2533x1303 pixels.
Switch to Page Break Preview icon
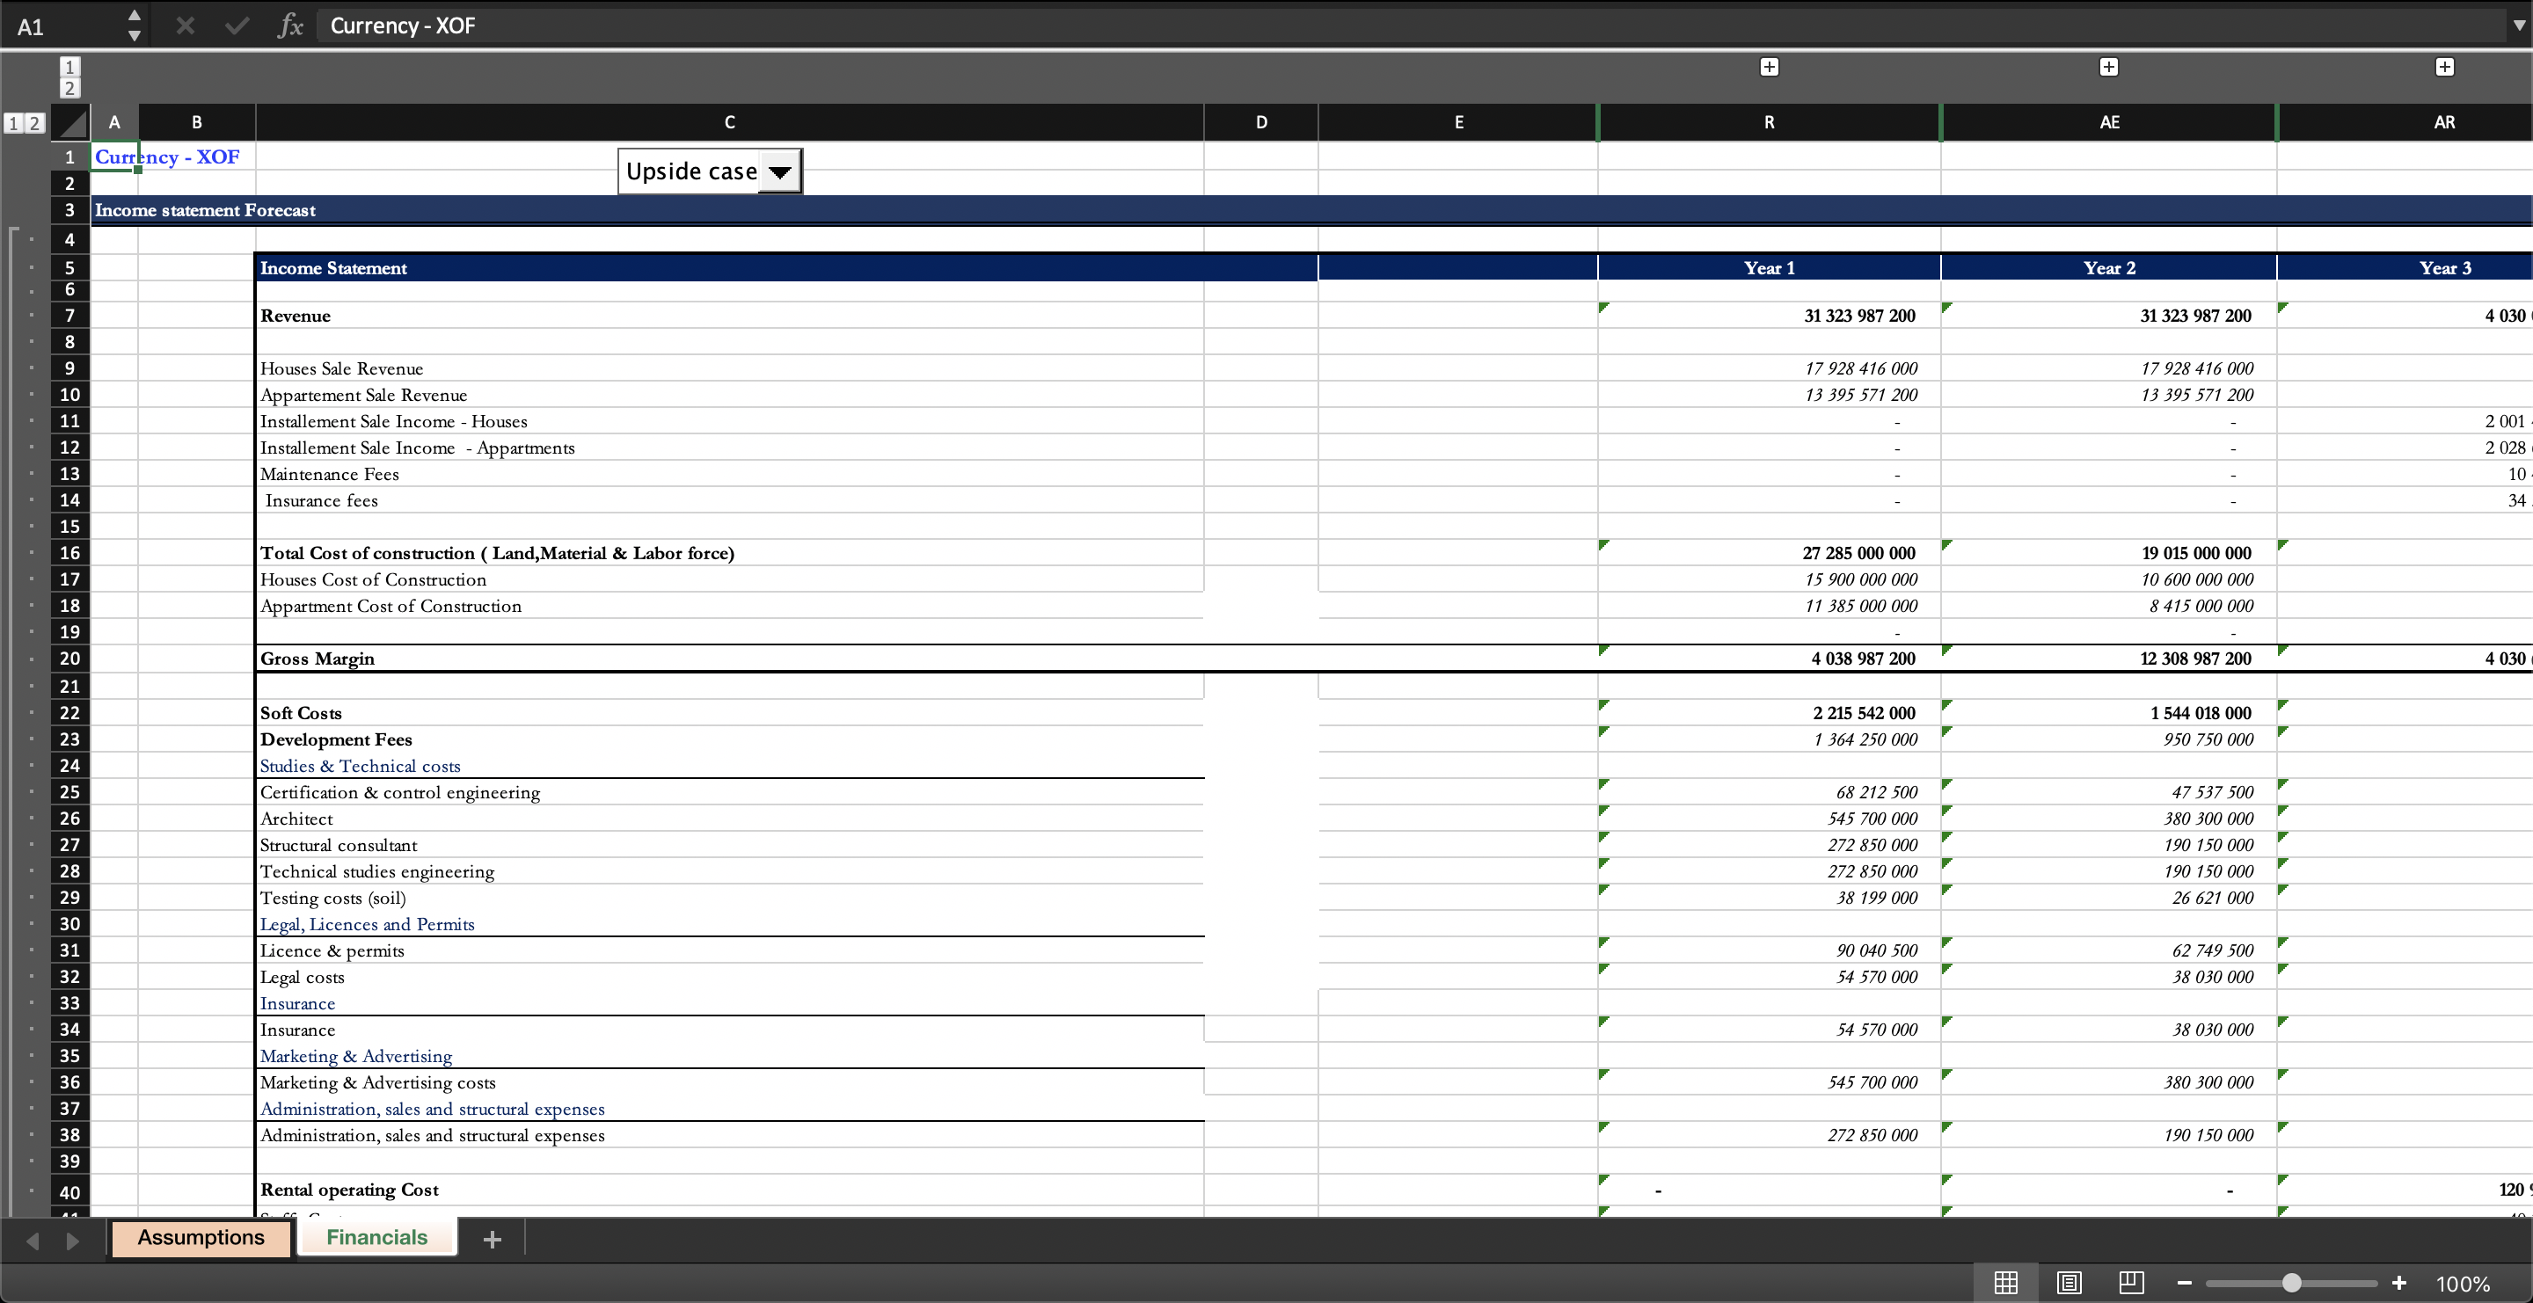(2131, 1283)
